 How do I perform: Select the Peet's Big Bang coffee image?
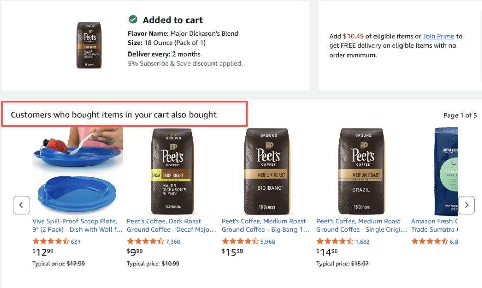point(267,171)
